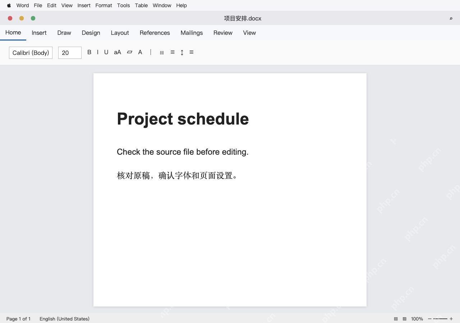460x323 pixels.
Task: Zoom in with the plus icon
Action: tap(451, 319)
